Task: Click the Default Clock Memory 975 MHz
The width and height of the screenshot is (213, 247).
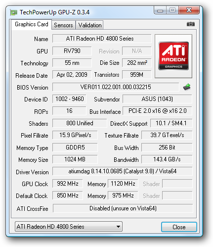Action: (123, 196)
